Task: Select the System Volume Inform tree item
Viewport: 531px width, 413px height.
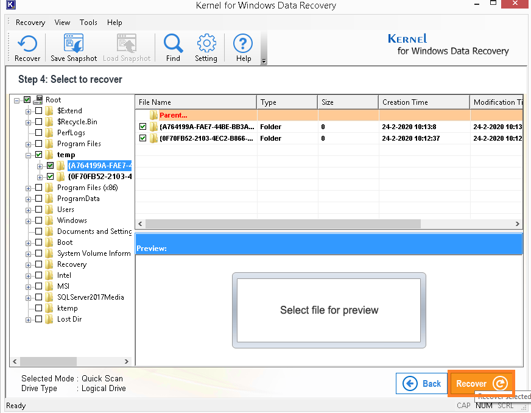Action: tap(94, 253)
